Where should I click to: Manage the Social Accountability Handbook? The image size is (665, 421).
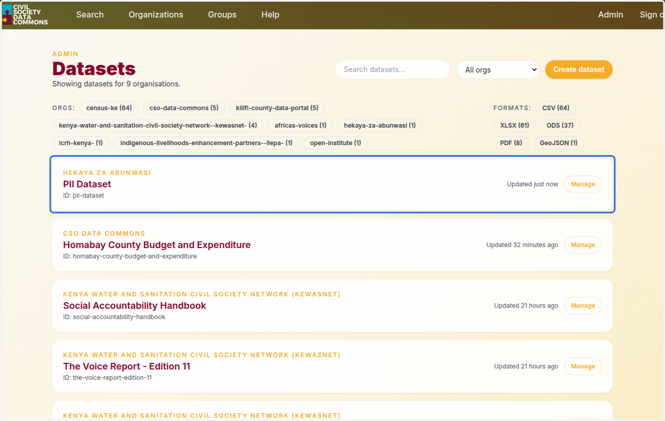click(x=583, y=306)
